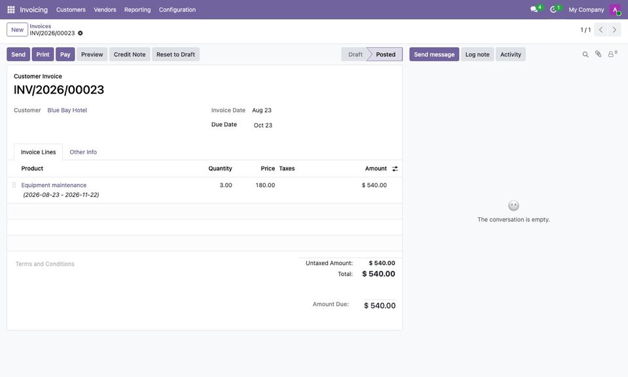628x377 pixels.
Task: Open the Customers menu
Action: click(71, 10)
